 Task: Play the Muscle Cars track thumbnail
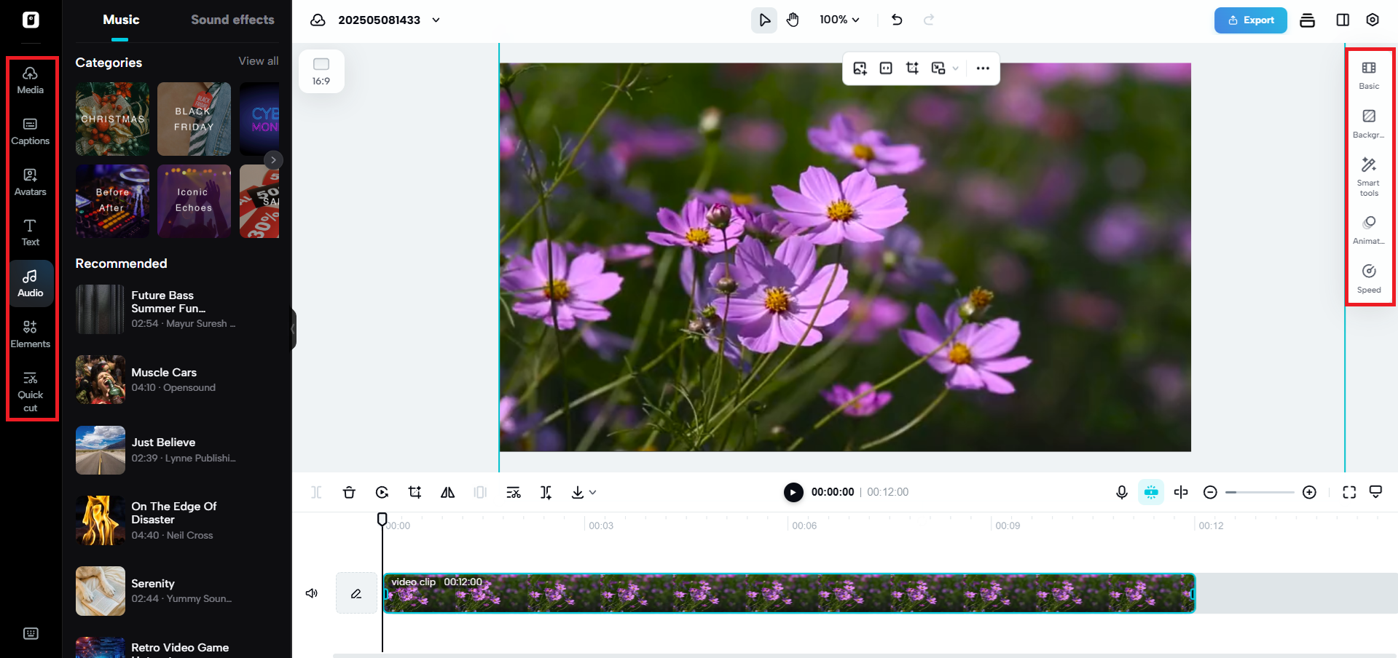(100, 379)
